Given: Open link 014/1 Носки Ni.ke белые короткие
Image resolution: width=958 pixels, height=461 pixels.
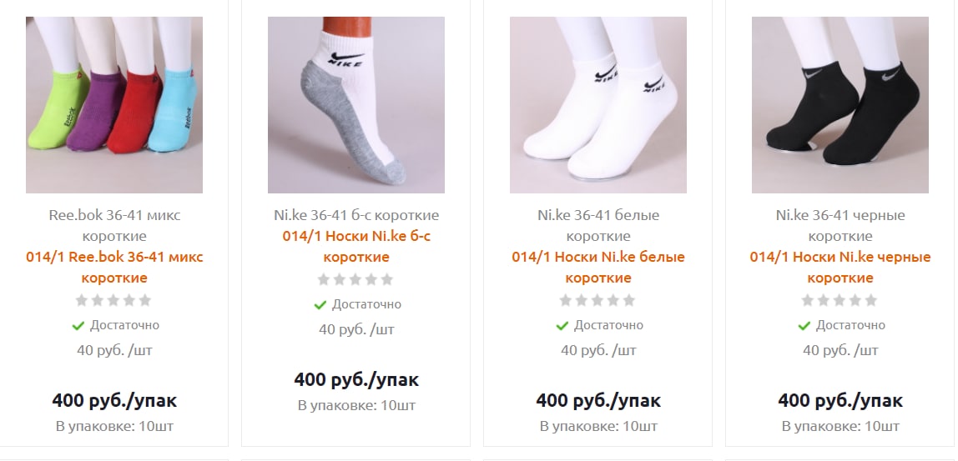Looking at the screenshot, I should click(x=598, y=268).
